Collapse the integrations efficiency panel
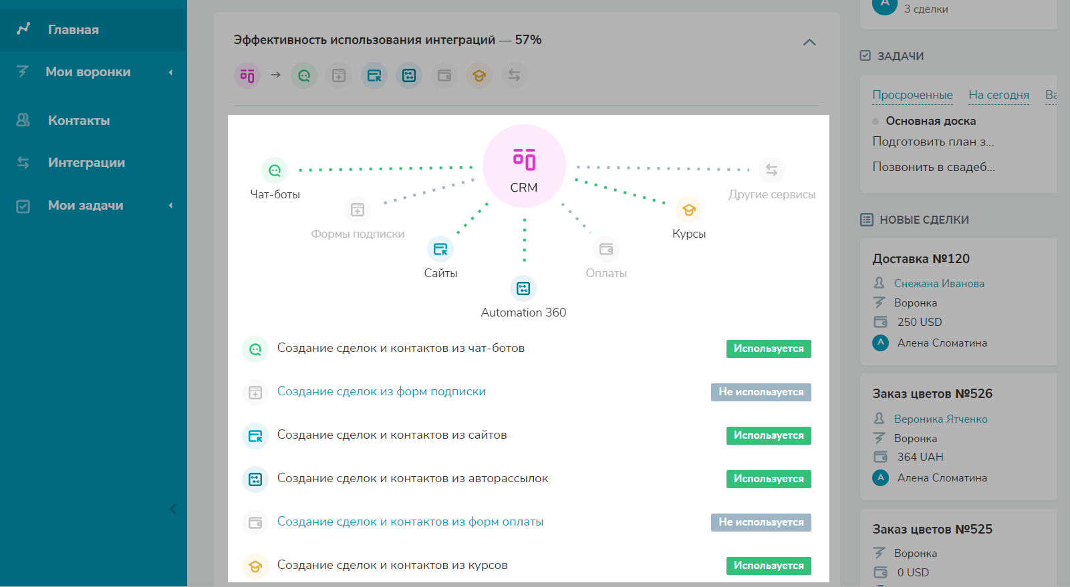This screenshot has height=587, width=1070. pyautogui.click(x=809, y=42)
